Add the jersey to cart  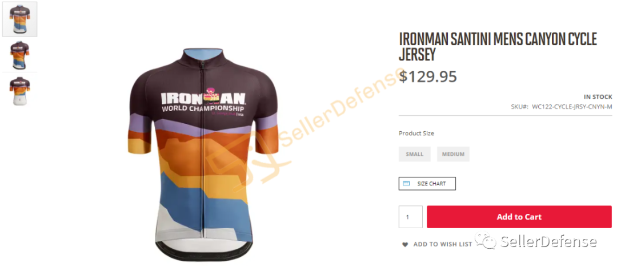pos(519,217)
